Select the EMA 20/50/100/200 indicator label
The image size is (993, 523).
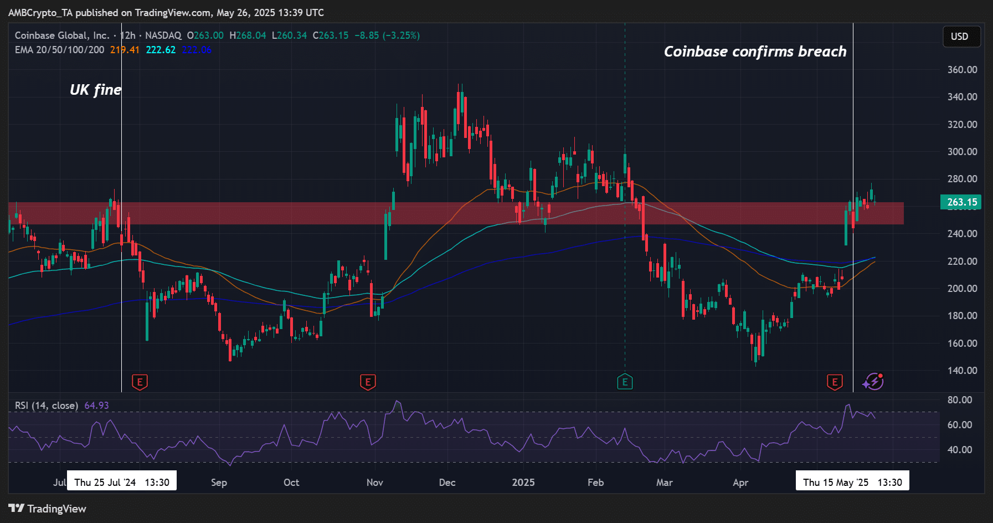pyautogui.click(x=59, y=50)
